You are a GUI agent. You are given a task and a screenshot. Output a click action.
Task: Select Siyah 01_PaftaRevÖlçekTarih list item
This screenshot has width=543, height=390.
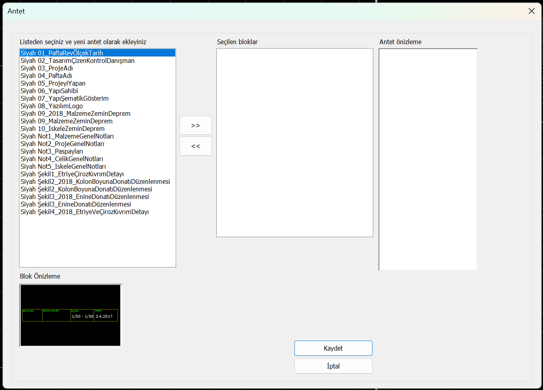click(x=62, y=53)
